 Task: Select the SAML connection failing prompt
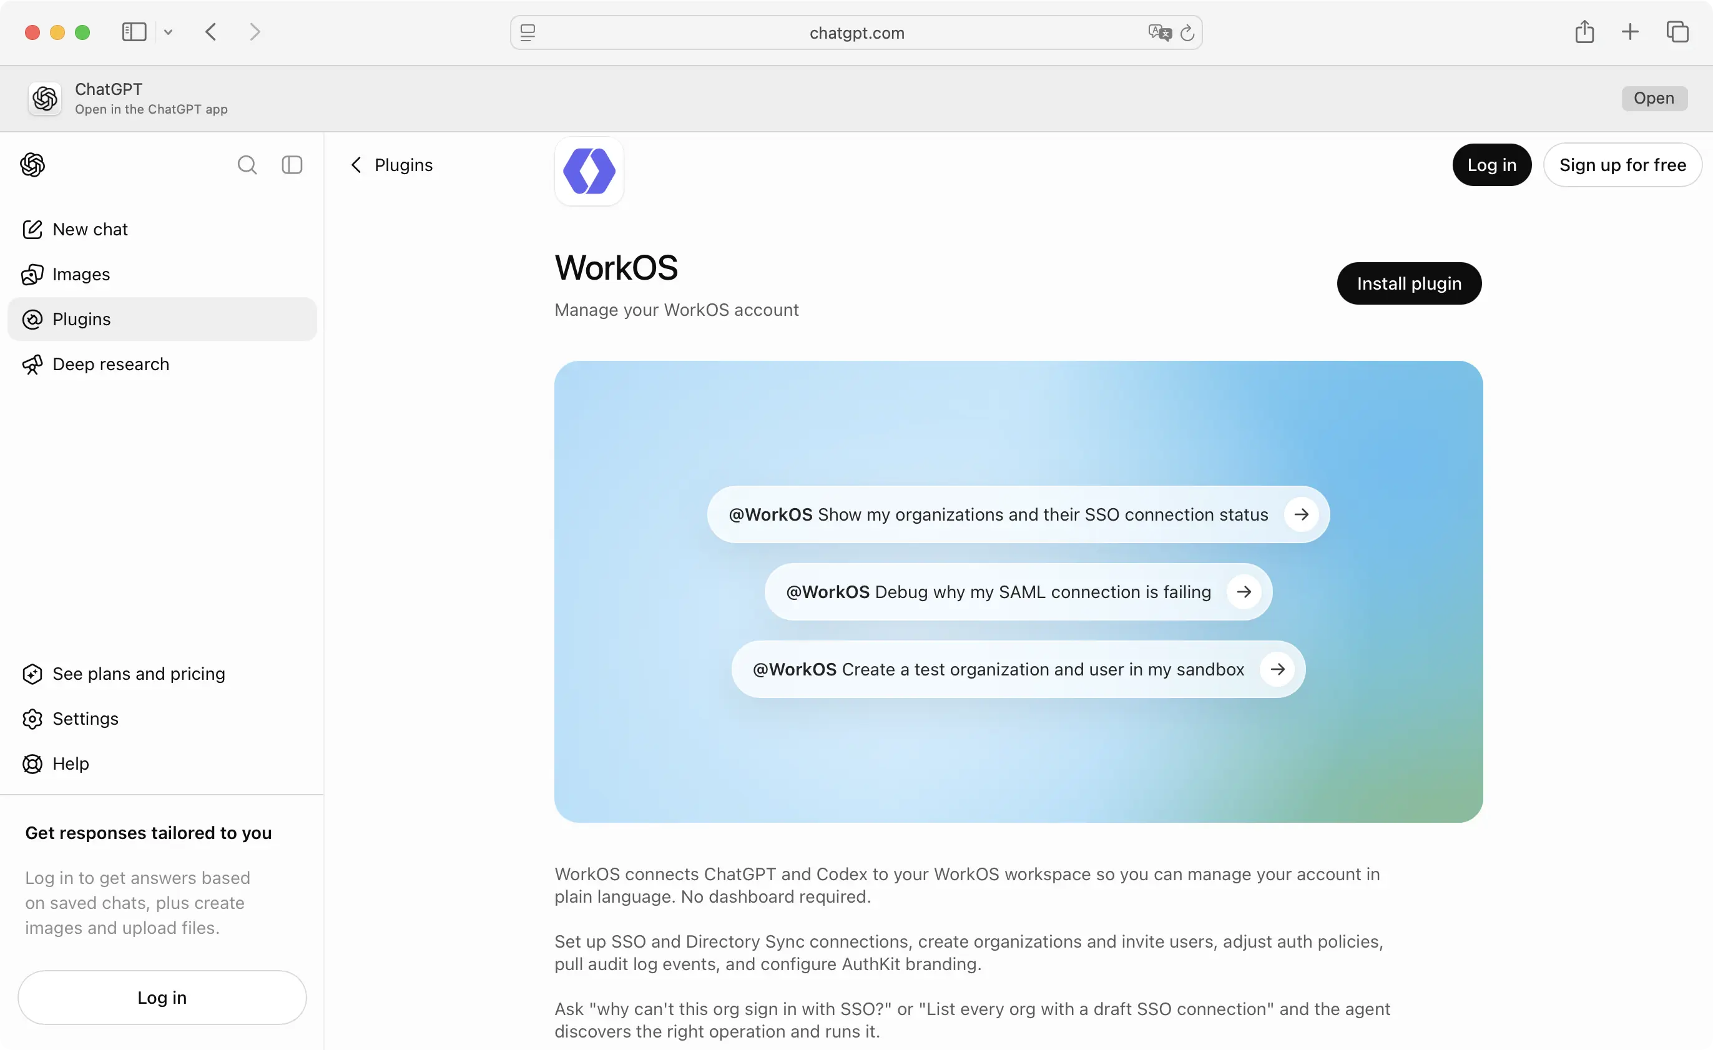pos(1018,592)
